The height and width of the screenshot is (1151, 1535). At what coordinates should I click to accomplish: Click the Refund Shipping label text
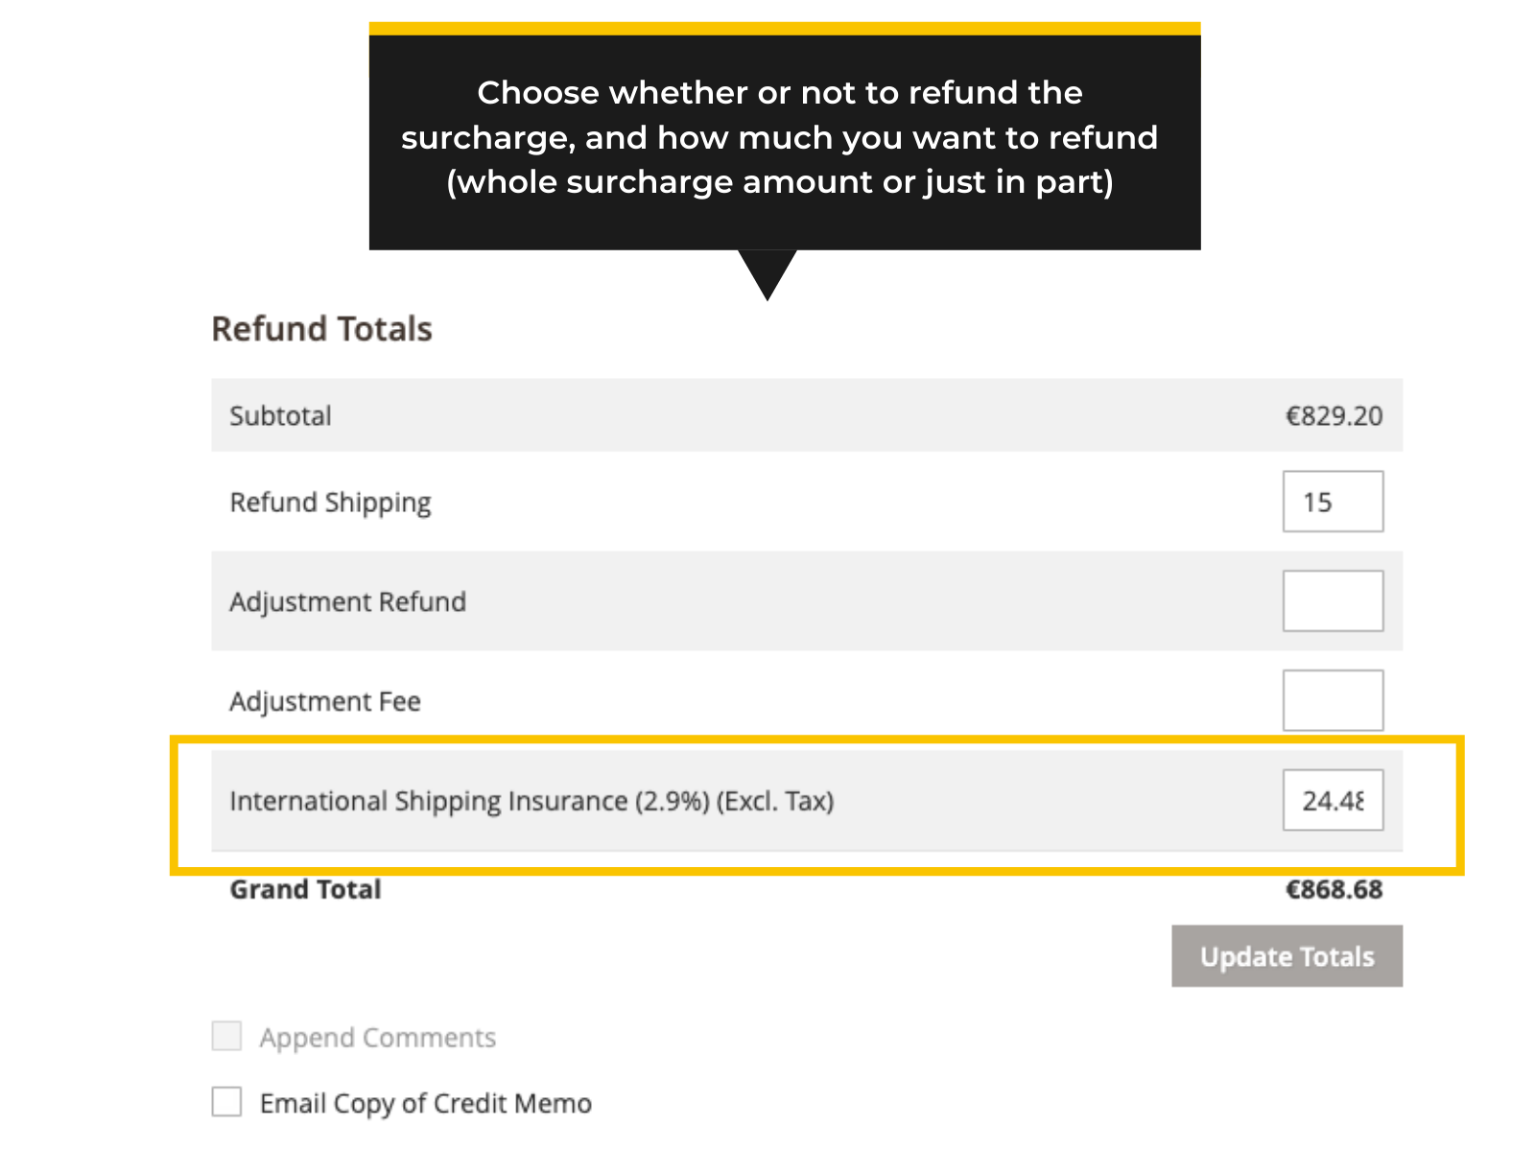[330, 503]
